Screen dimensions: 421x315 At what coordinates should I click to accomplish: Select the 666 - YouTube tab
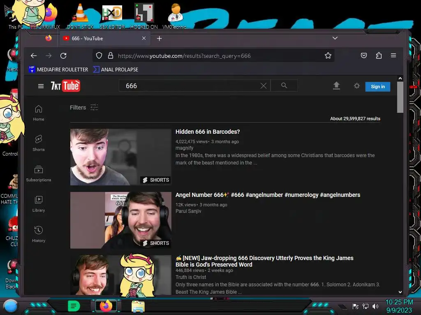click(105, 38)
